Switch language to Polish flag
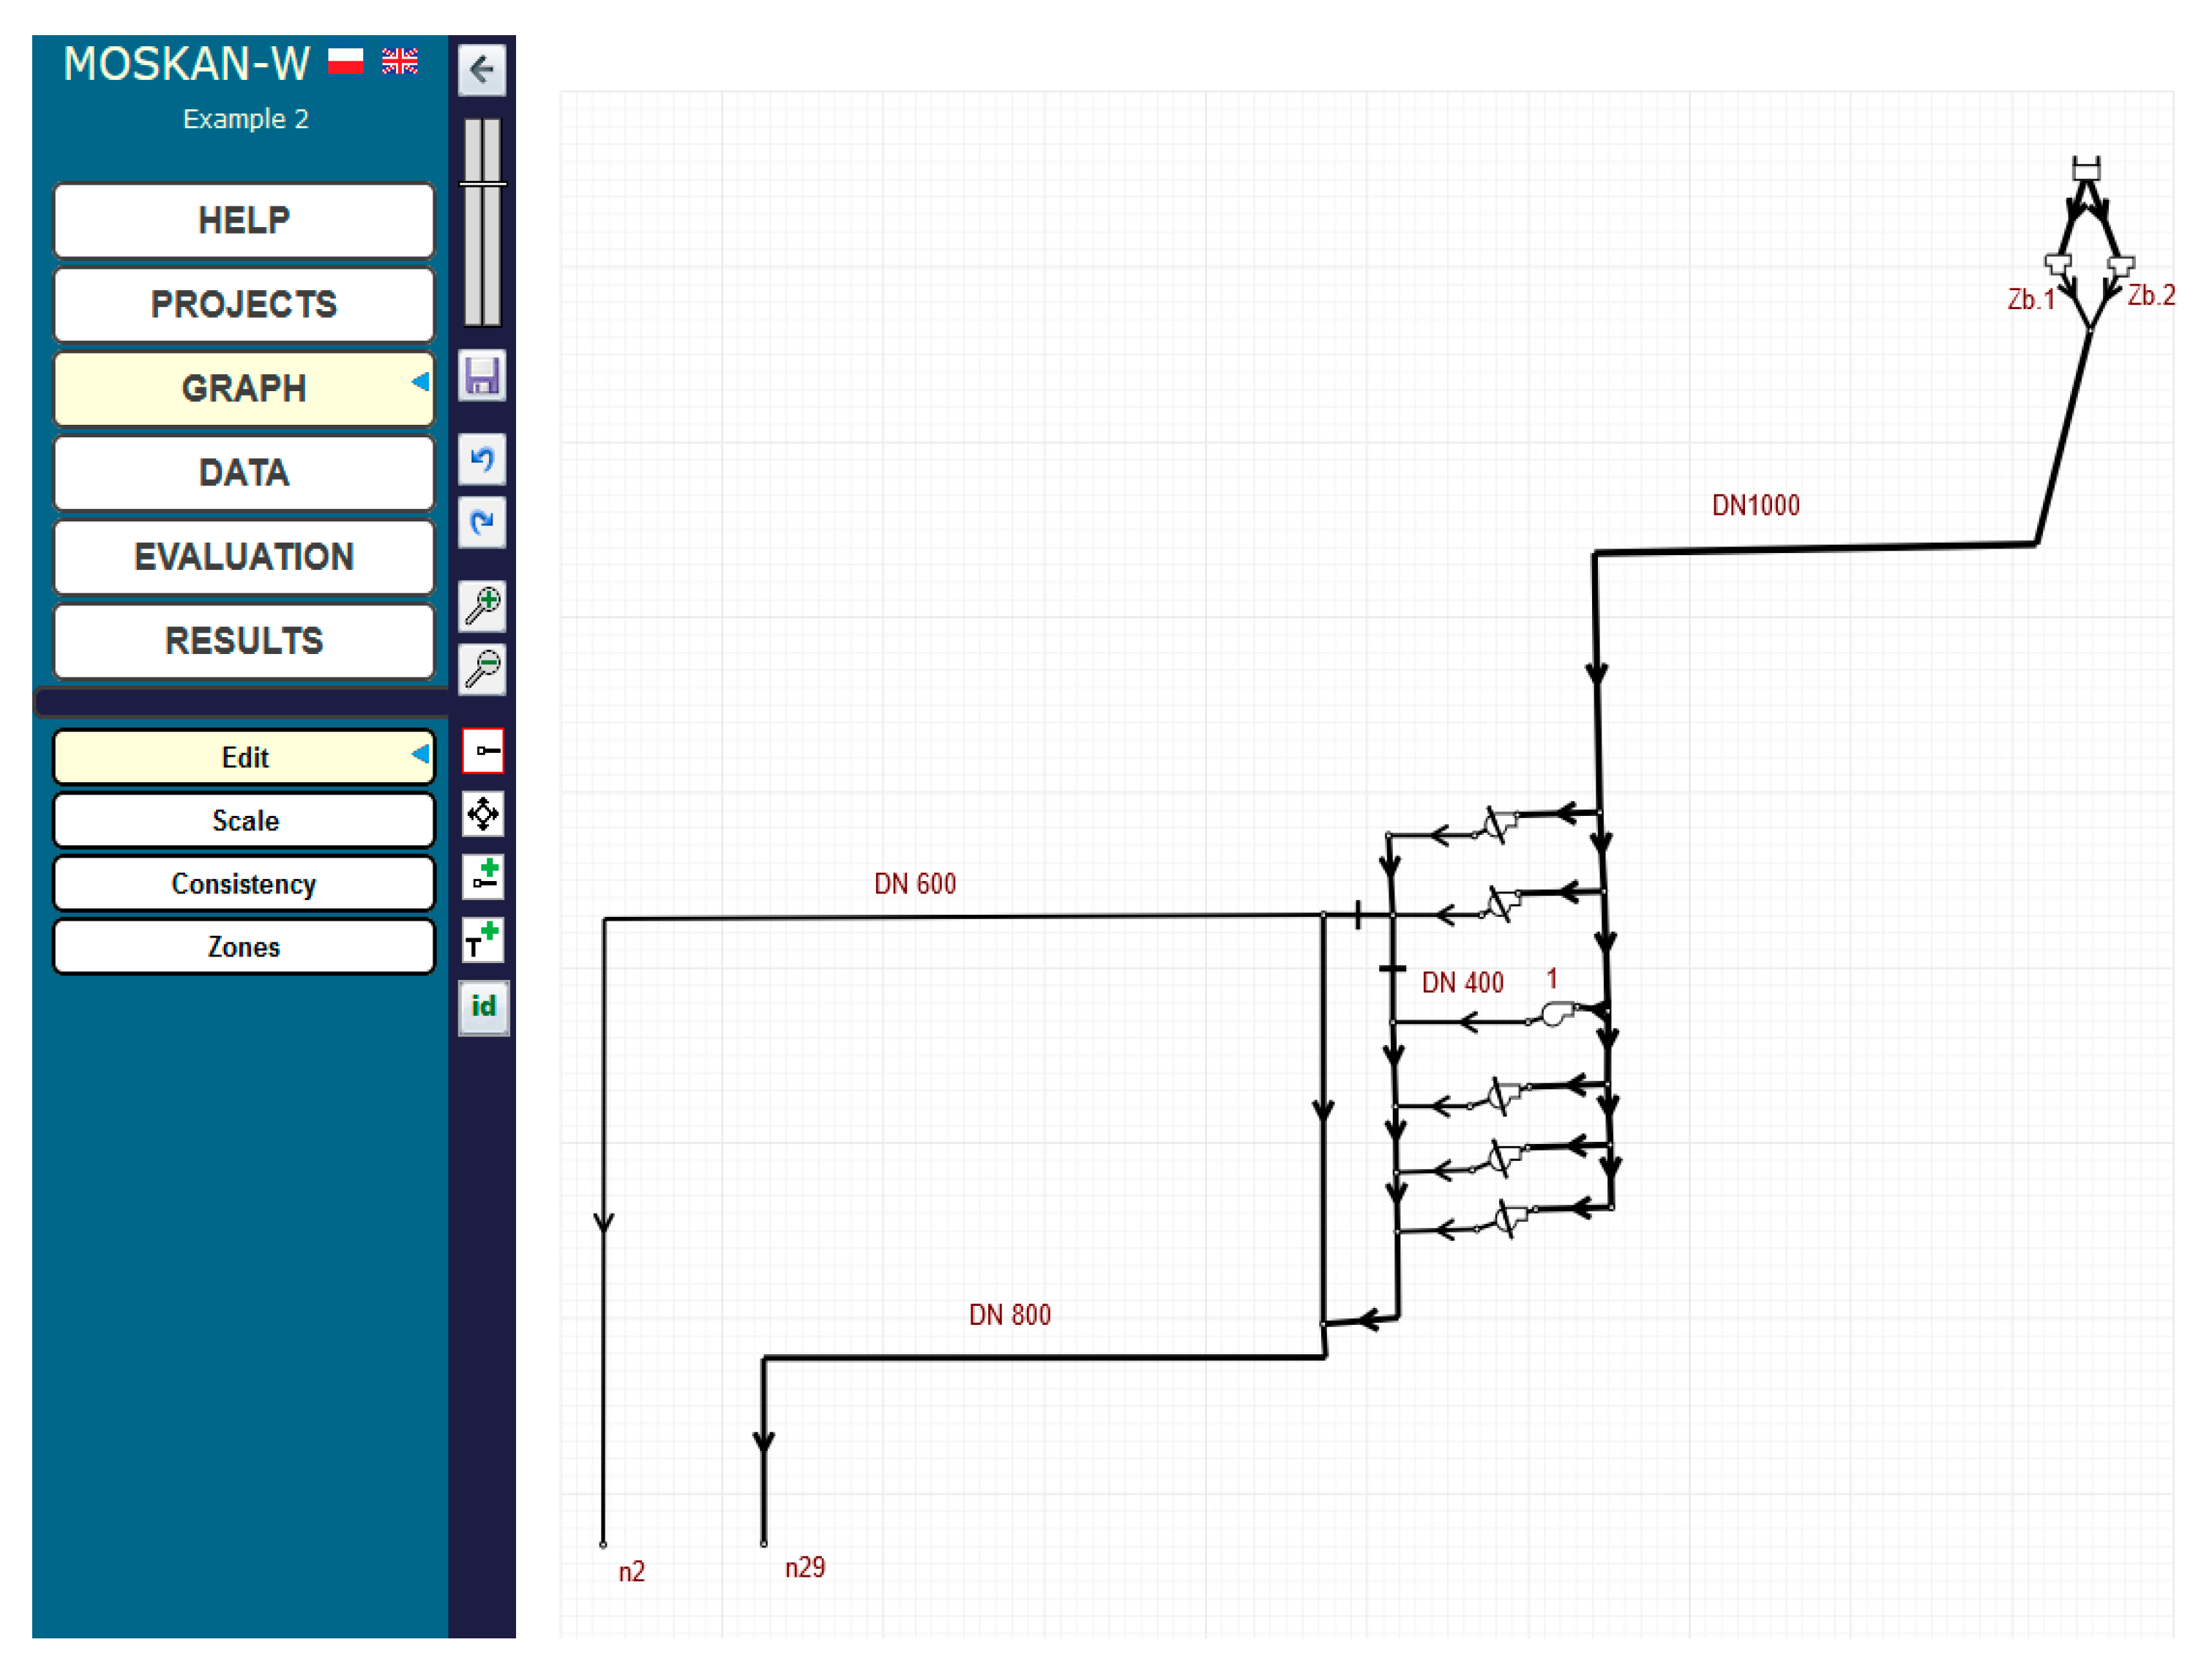Viewport: 2212px width, 1664px height. (x=345, y=61)
